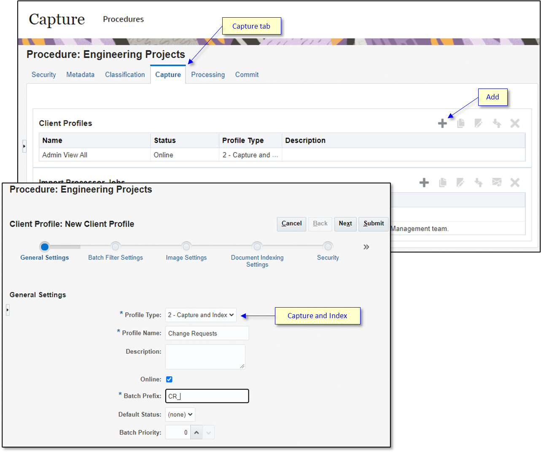Select the Copy icon for Client Profiles

pyautogui.click(x=460, y=123)
